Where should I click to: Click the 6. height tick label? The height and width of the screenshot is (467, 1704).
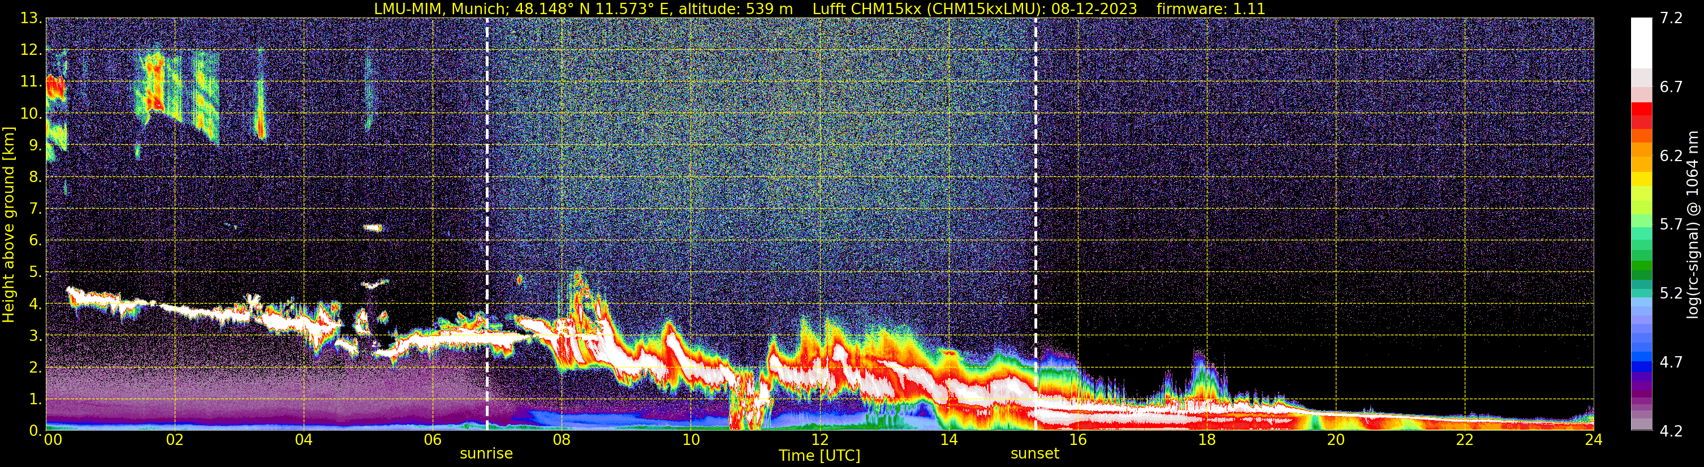pyautogui.click(x=35, y=240)
